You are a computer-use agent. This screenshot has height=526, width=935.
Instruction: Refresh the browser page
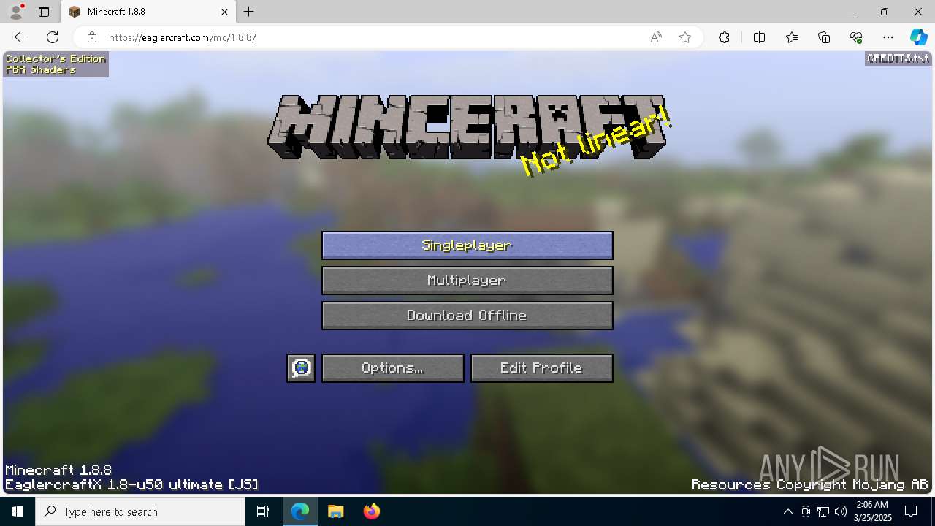pos(53,37)
